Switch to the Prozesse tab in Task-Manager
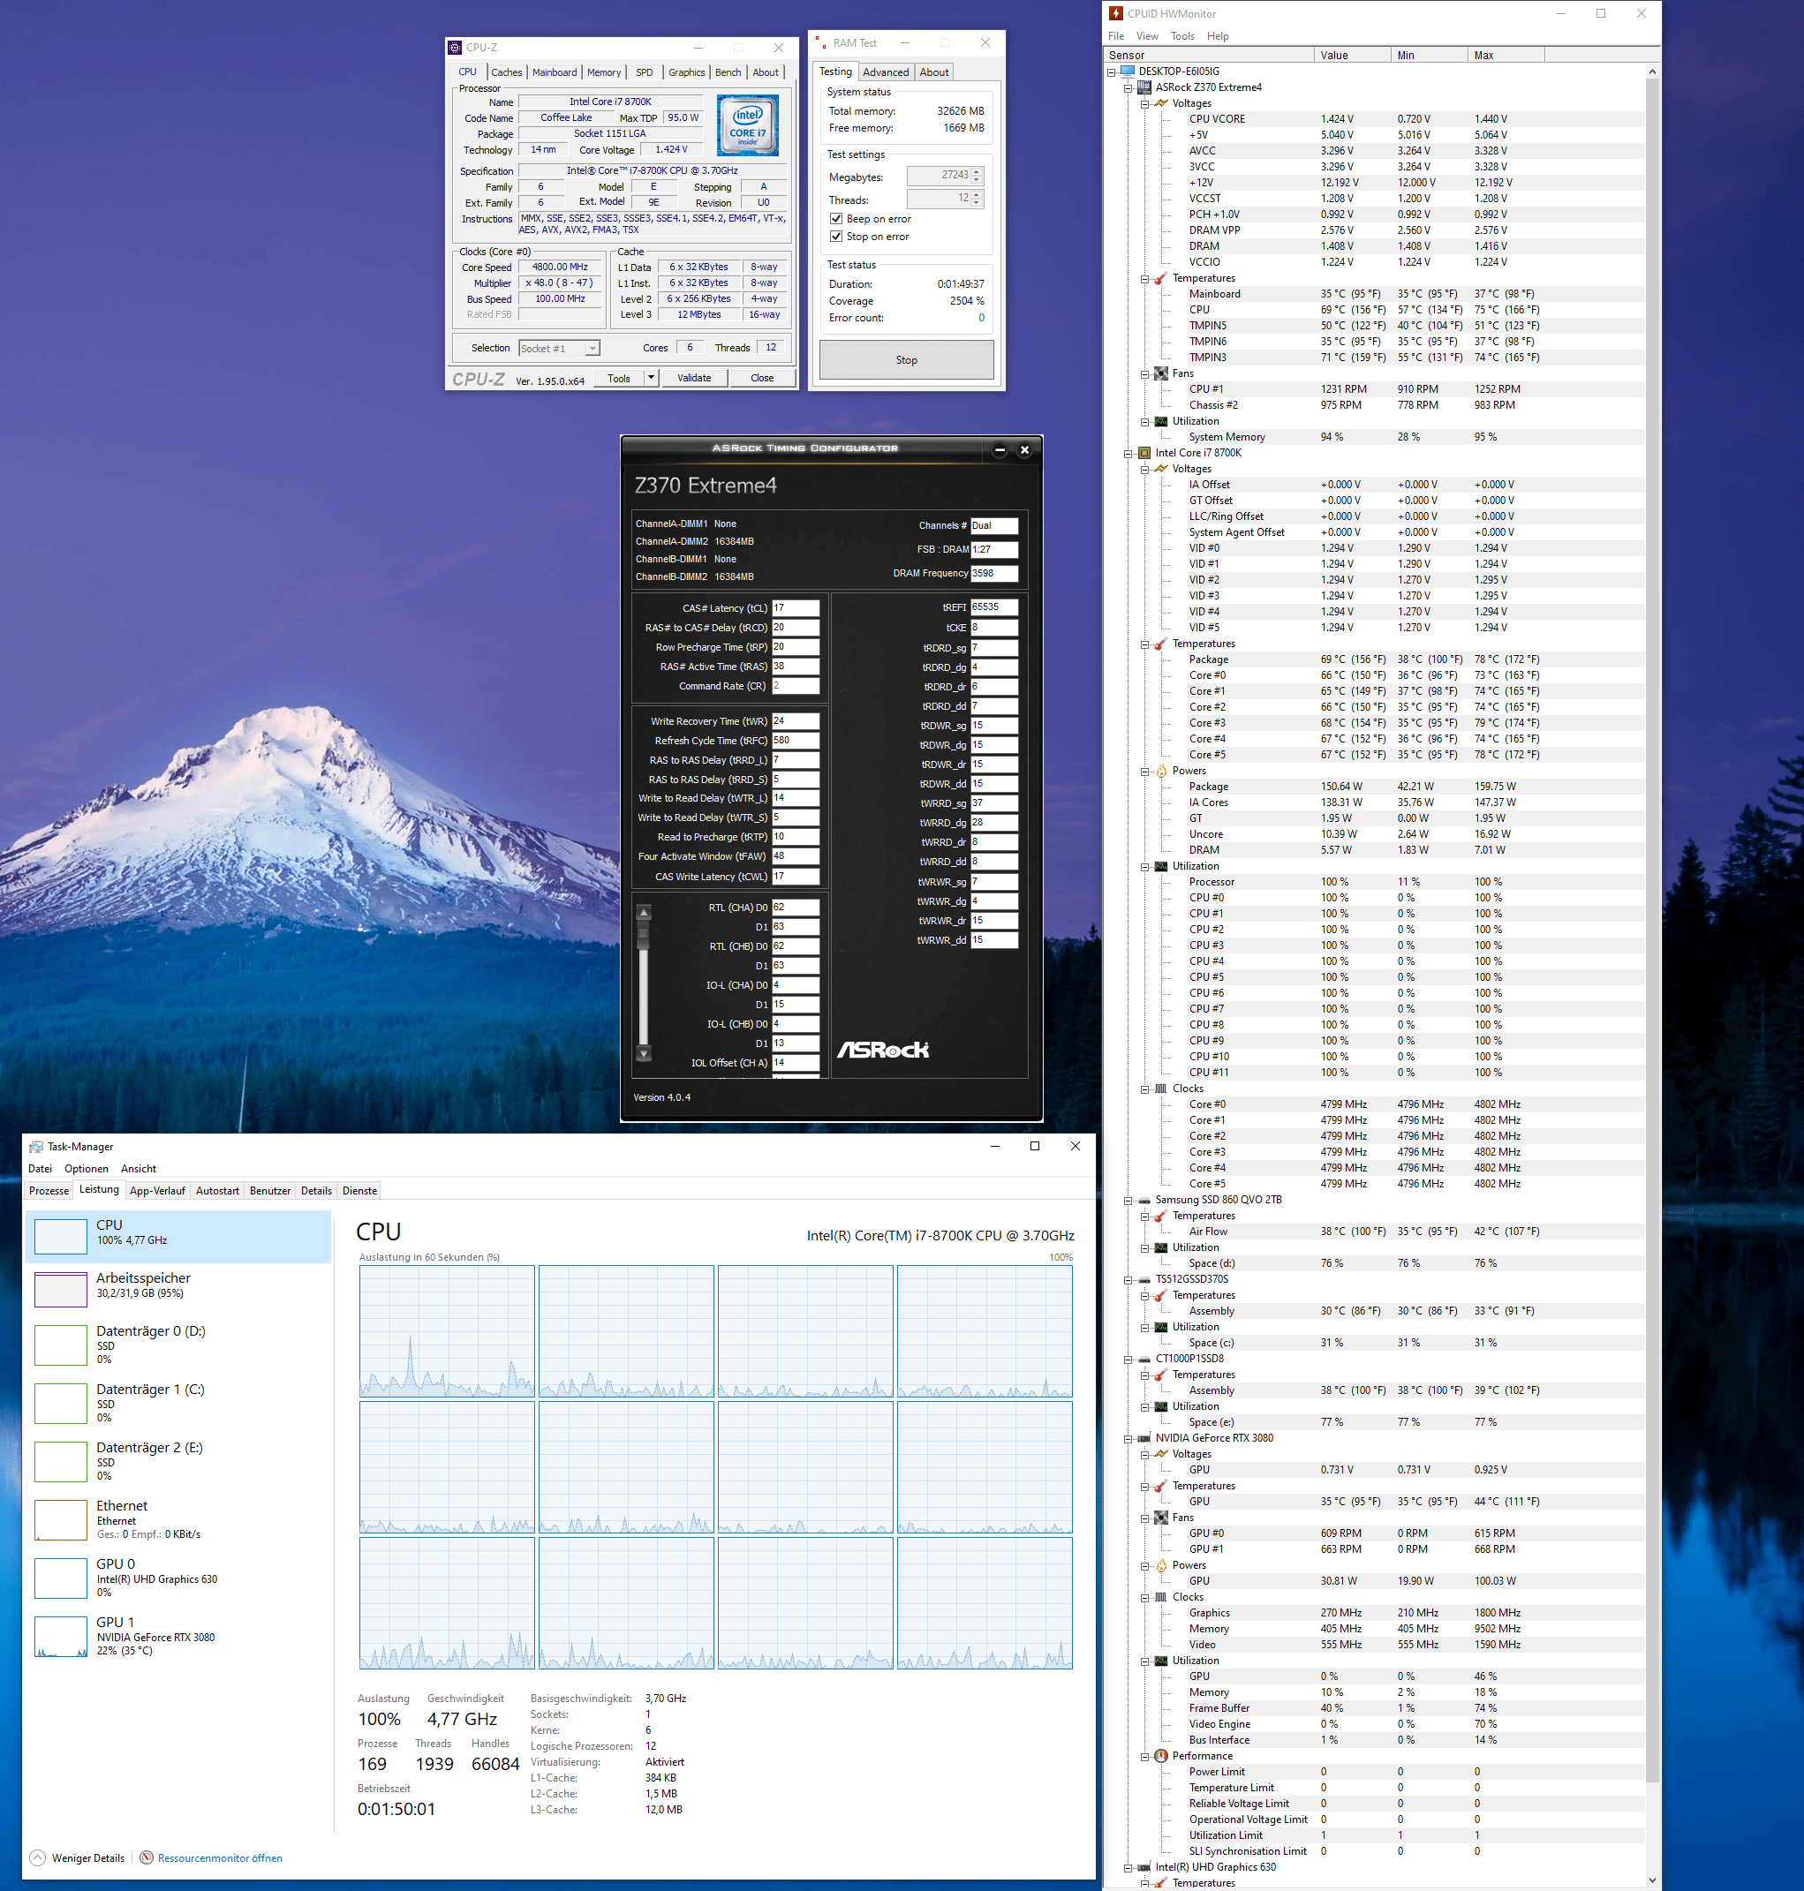The width and height of the screenshot is (1804, 1891). (49, 1190)
